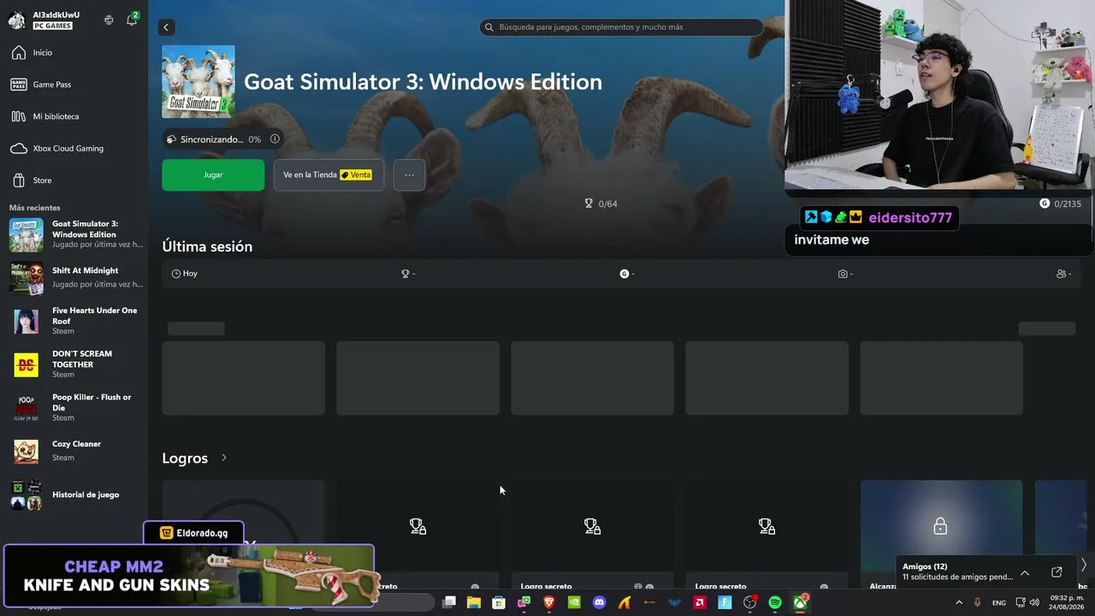Screen dimensions: 1095x616
Task: Open Goat Simulator 3 in Más recientes
Action: [75, 234]
